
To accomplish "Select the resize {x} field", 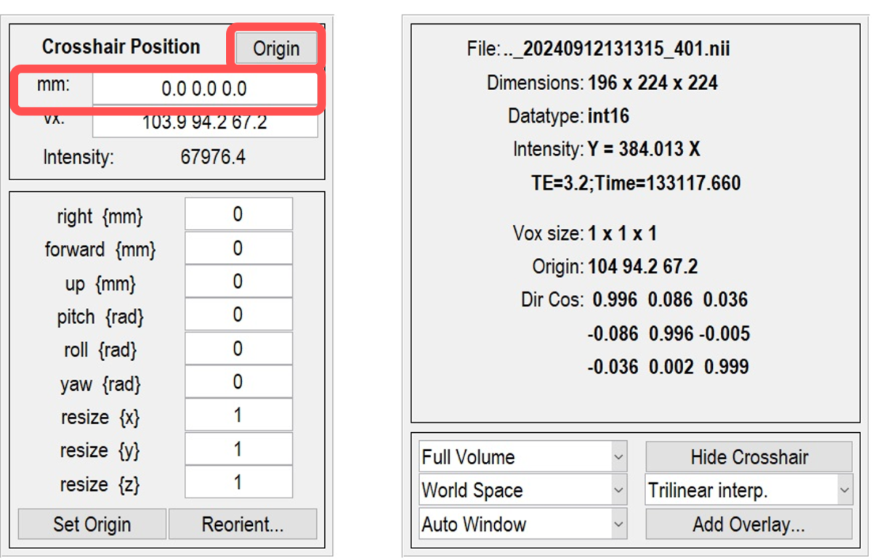I will (x=238, y=416).
